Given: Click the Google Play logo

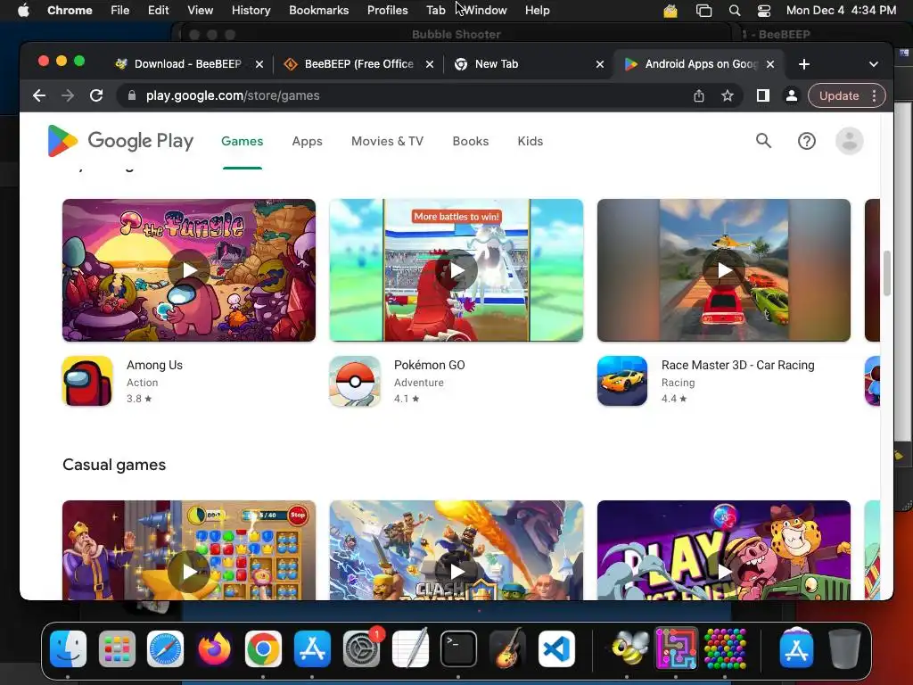Looking at the screenshot, I should point(120,141).
